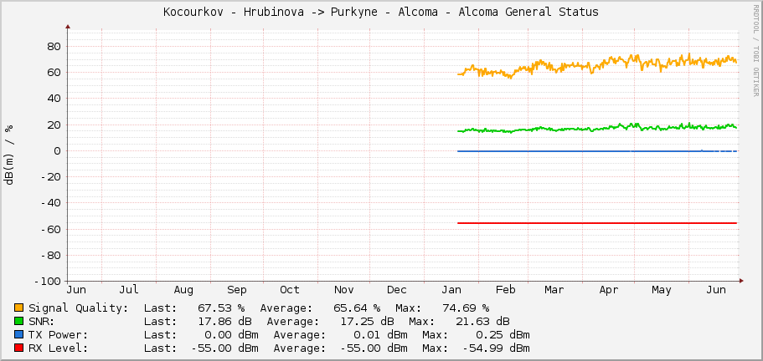Click Signal Quality max 74.69 %
Image resolution: width=763 pixels, height=361 pixels.
466,308
